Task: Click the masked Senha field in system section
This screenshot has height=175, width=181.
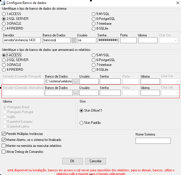Action: 108,40
